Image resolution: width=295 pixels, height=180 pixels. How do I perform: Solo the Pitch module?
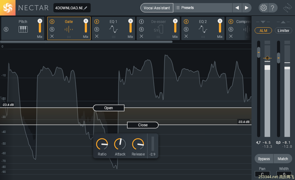(6, 29)
